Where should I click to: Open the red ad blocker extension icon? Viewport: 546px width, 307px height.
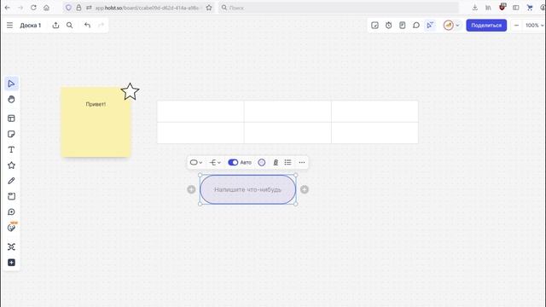pos(502,7)
